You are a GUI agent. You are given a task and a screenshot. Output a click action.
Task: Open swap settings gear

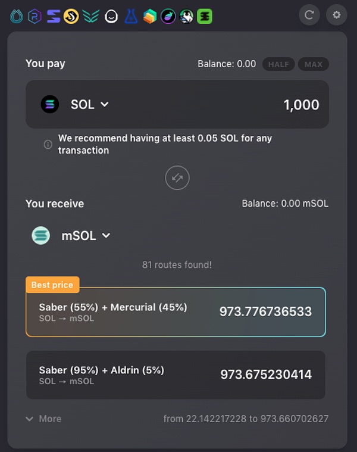tap(337, 15)
